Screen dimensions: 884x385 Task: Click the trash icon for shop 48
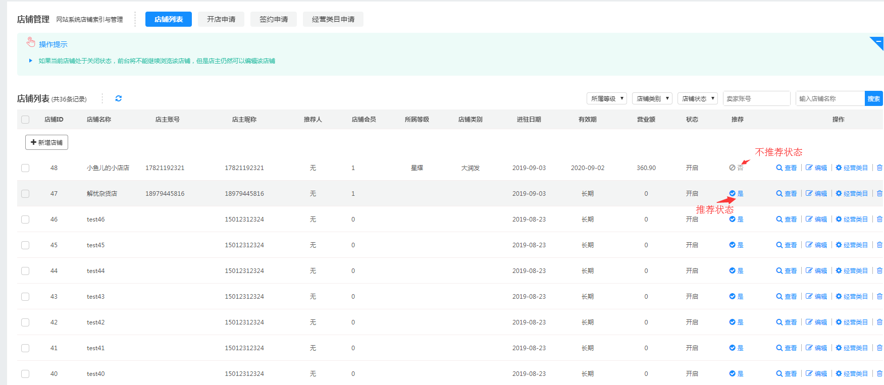click(879, 168)
